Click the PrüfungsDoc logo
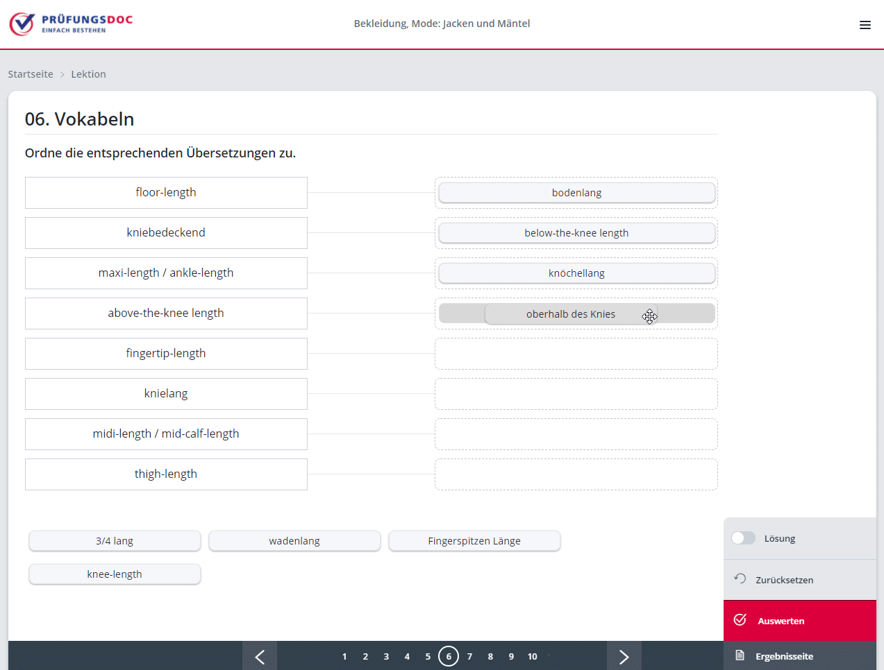Viewport: 884px width, 670px height. 71,24
